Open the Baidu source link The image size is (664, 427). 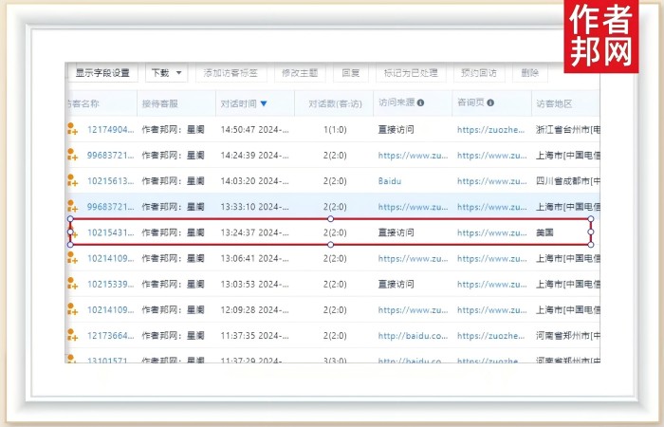tap(391, 180)
